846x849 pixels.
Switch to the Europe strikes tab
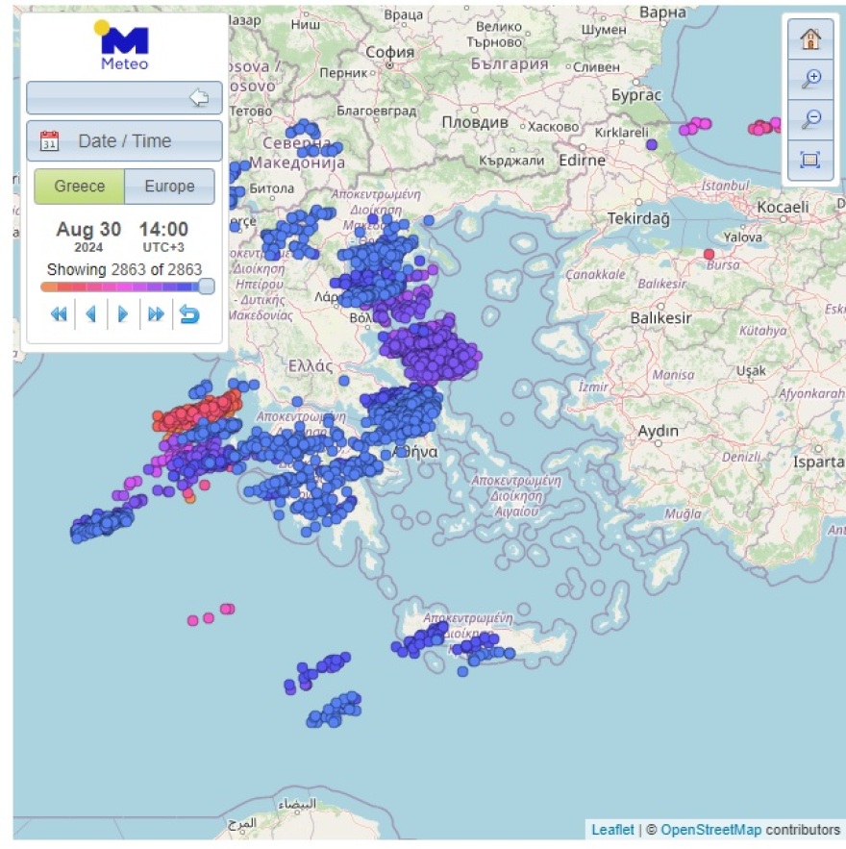pyautogui.click(x=170, y=186)
